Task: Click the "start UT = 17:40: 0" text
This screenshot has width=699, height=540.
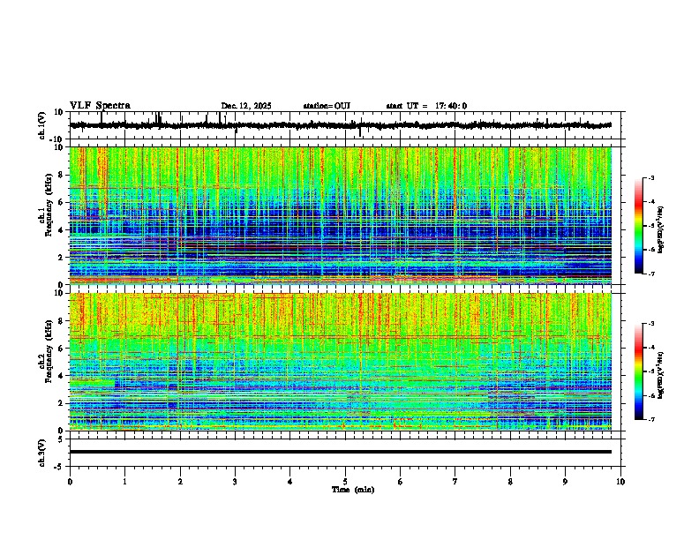Action: point(426,106)
